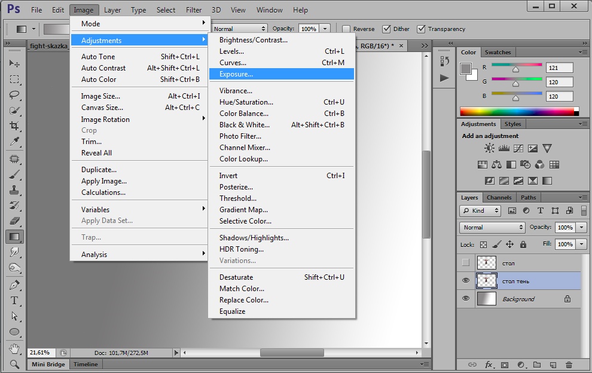Add a Levels adjustment icon
The height and width of the screenshot is (373, 592).
tap(503, 148)
